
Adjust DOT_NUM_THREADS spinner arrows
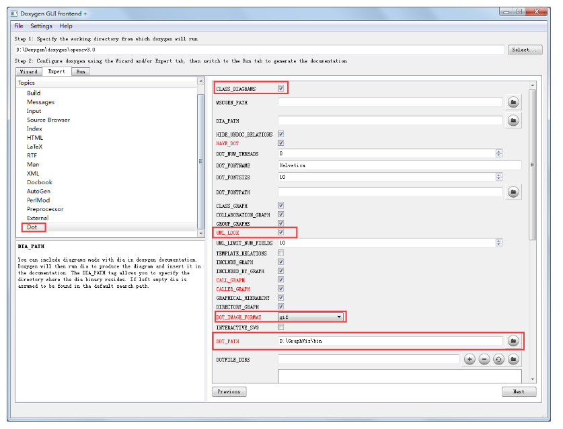[x=498, y=153]
